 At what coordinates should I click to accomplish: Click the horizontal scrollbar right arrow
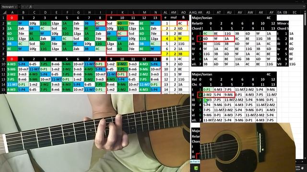pyautogui.click(x=303, y=161)
